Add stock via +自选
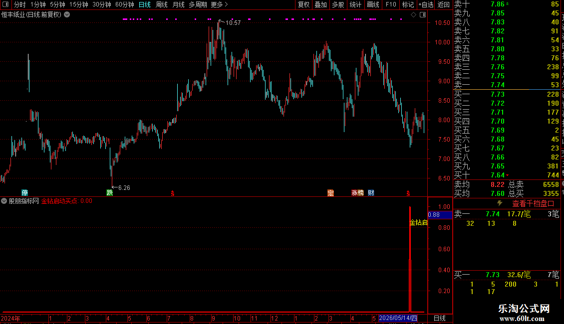564x324 pixels. 426,4
